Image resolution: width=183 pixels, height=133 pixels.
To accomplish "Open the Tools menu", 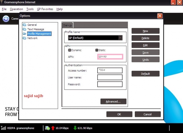I will (30, 9).
